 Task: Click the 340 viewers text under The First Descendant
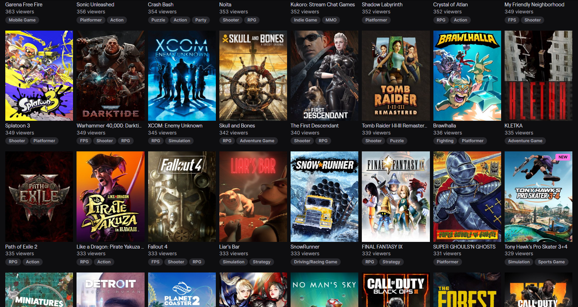click(305, 133)
